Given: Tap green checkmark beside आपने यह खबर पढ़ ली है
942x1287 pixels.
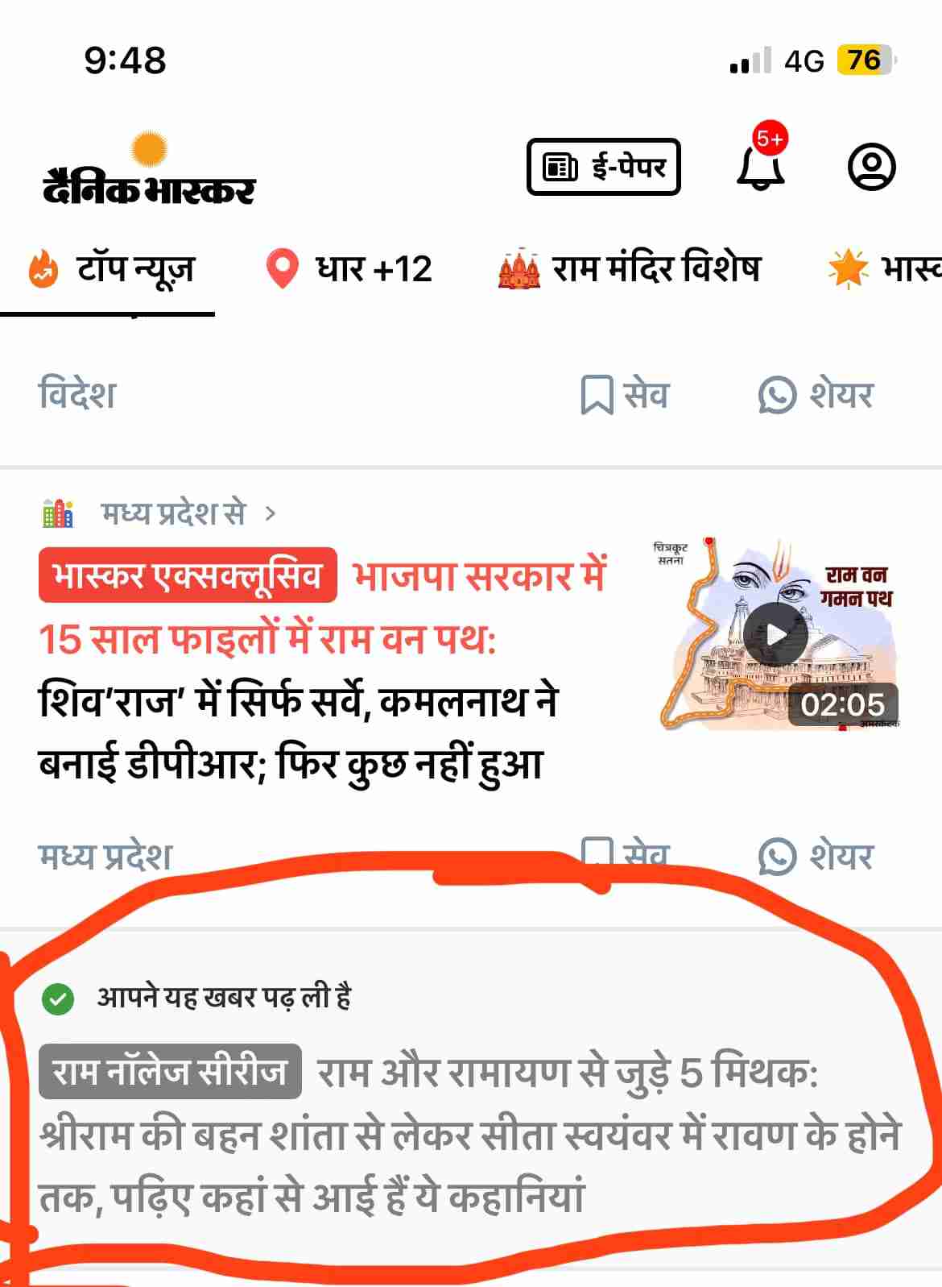Looking at the screenshot, I should pos(58,999).
